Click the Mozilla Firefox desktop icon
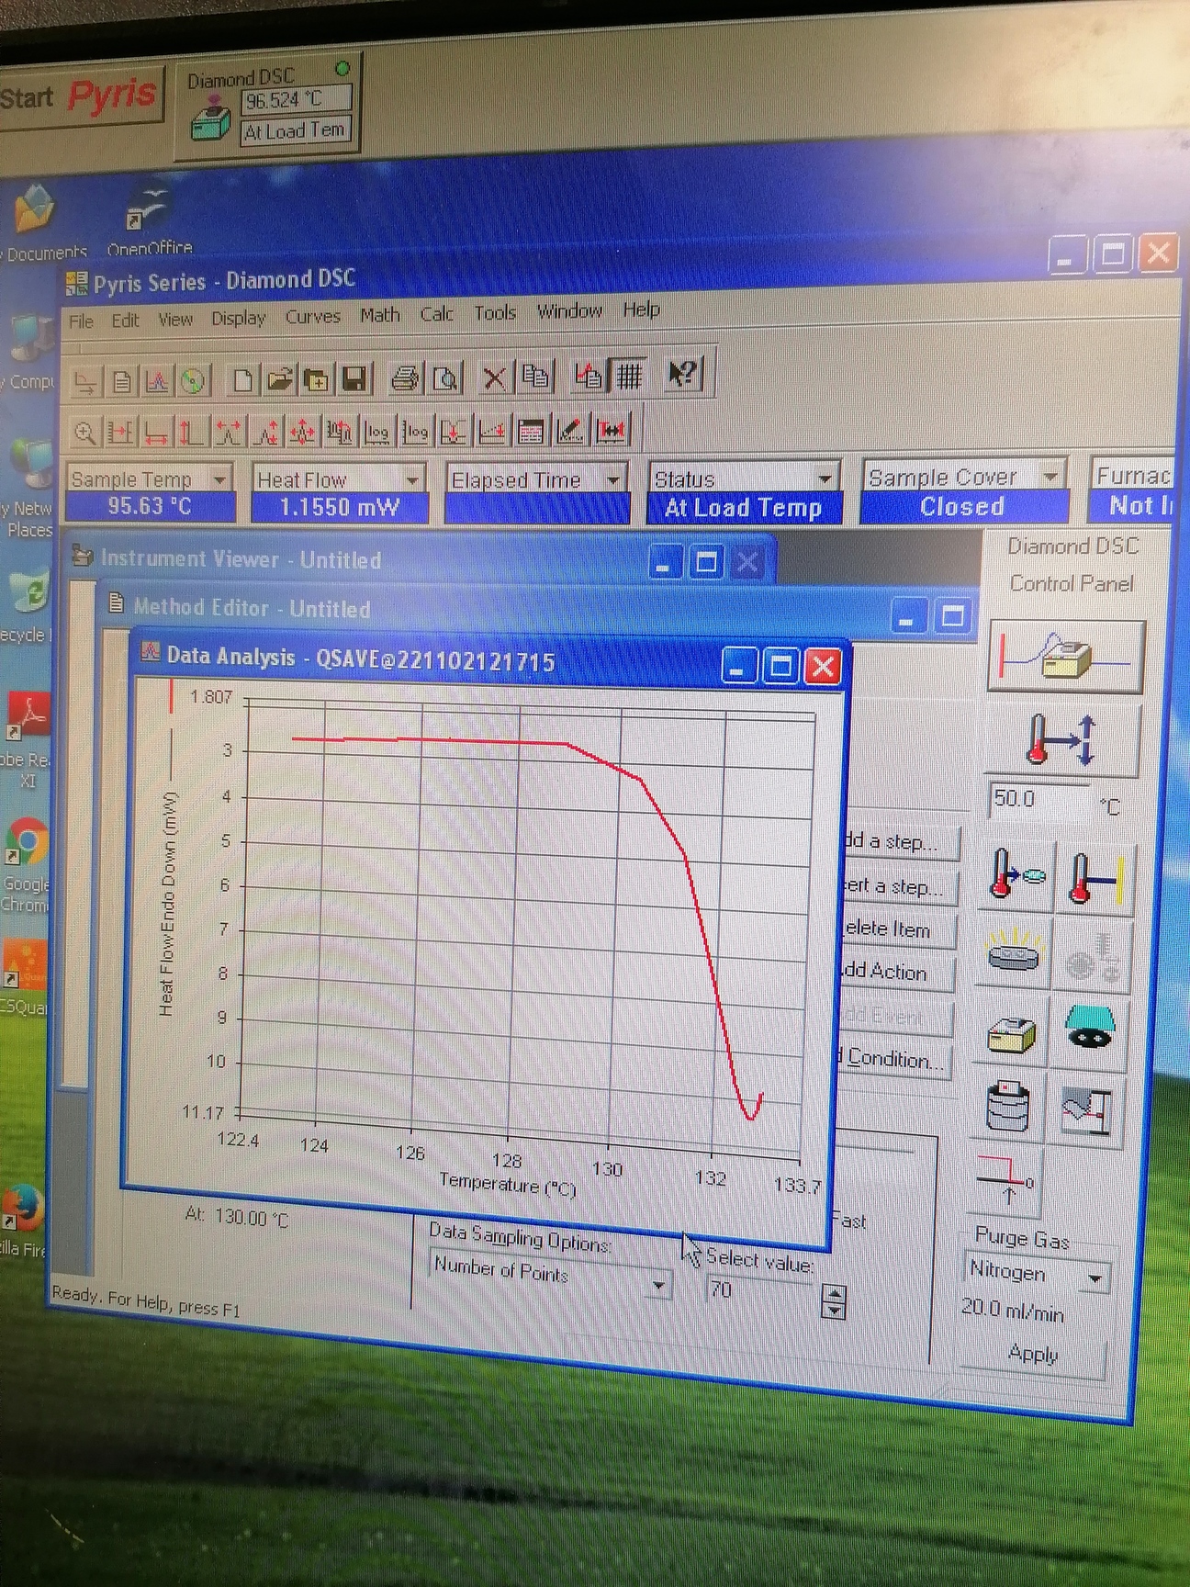 point(22,1221)
